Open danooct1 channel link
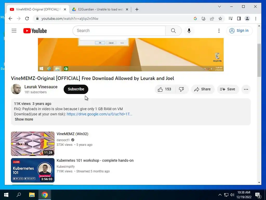 coord(63,140)
